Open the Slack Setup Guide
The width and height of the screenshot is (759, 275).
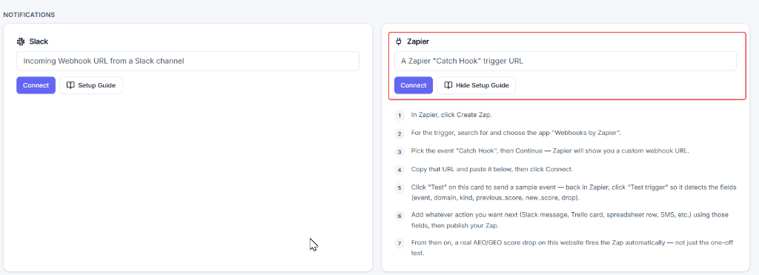91,85
